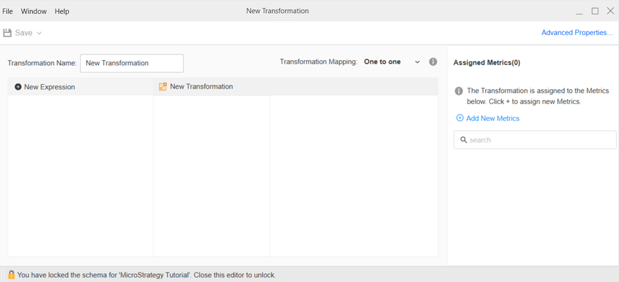Click the metrics search box

pyautogui.click(x=540, y=140)
